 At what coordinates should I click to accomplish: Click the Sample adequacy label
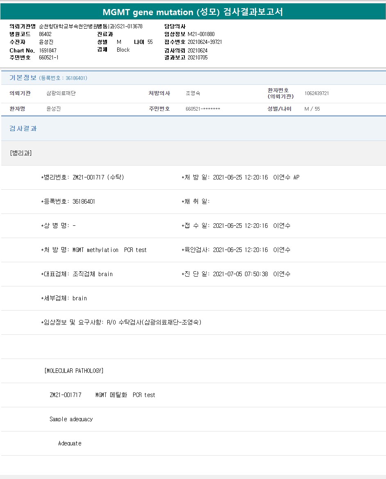tap(71, 419)
